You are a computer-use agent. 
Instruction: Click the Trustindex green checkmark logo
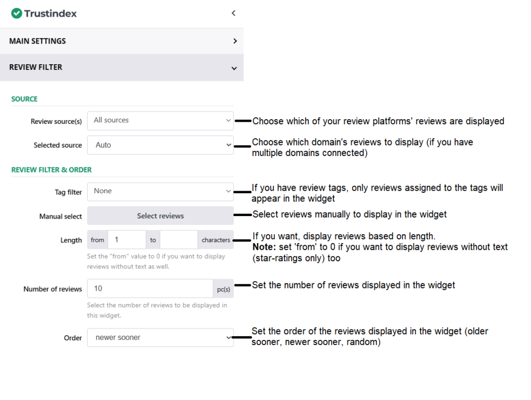[17, 13]
